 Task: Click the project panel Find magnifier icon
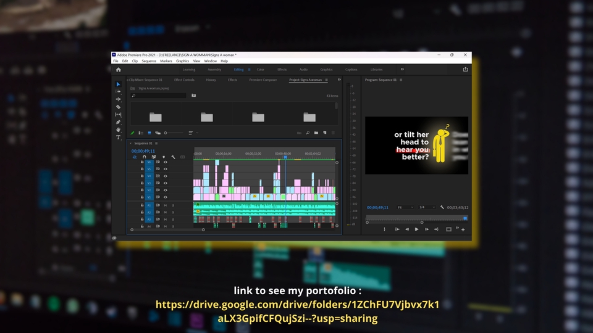coord(308,133)
